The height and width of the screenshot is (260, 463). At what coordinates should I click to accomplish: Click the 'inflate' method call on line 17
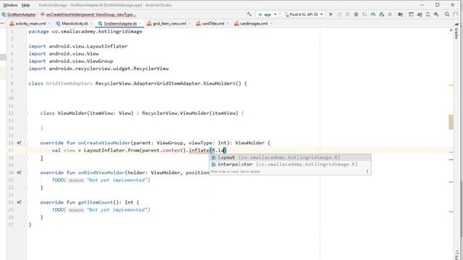[x=199, y=150]
